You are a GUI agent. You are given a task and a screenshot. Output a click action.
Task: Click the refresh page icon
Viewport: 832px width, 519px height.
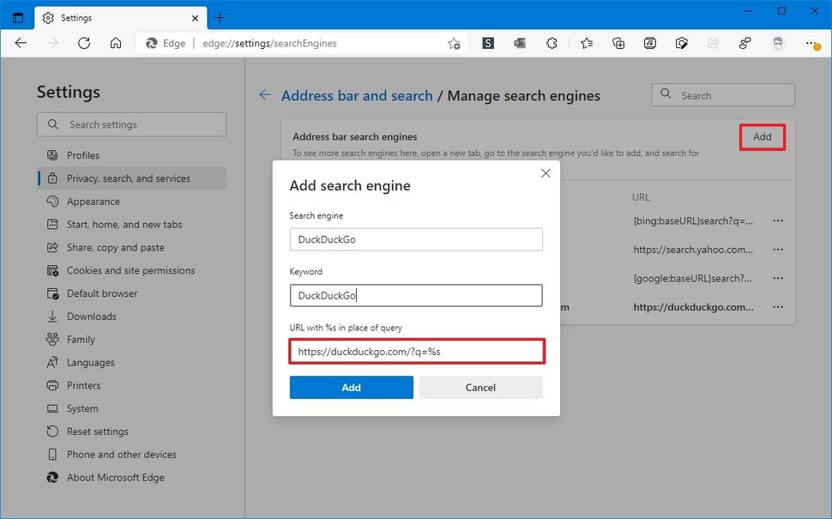[83, 43]
